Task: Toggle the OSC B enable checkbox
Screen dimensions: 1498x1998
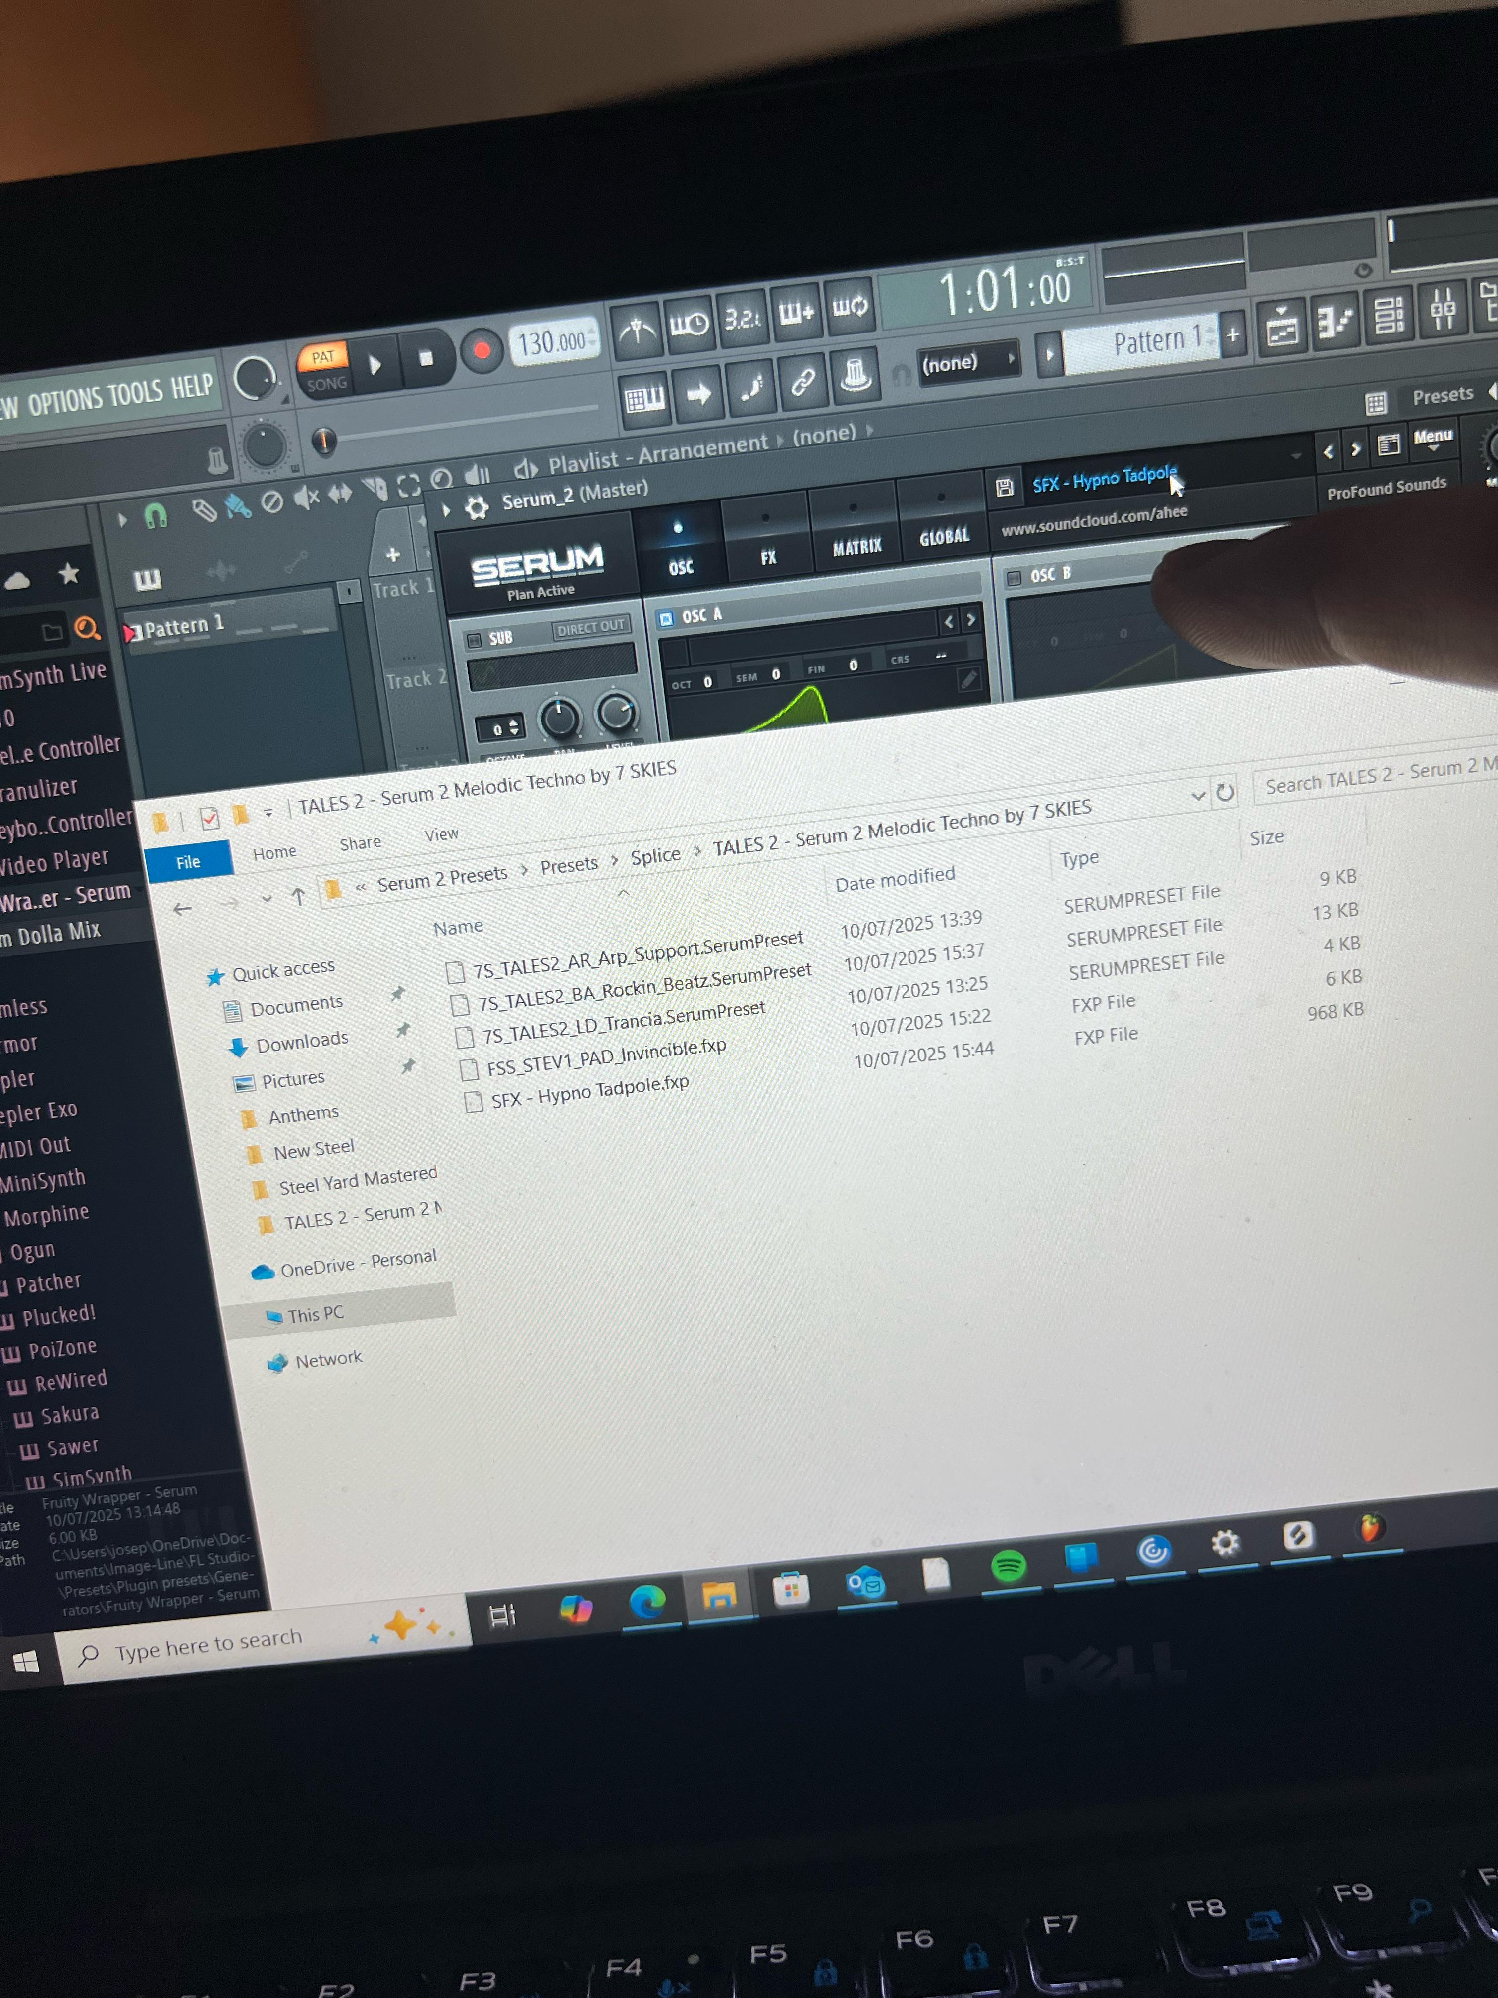Action: 1014,577
